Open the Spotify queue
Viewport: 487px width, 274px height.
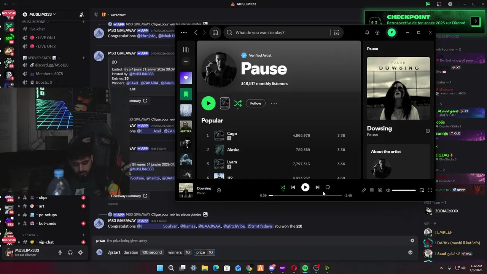pos(372,190)
